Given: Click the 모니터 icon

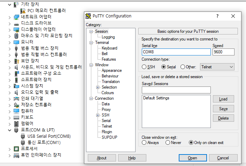Looking at the screenshot, I should [x=16, y=42].
